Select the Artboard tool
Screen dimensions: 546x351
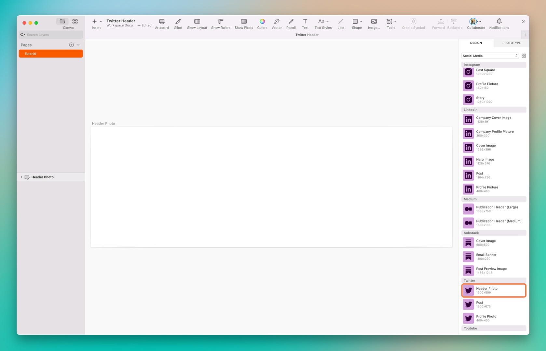point(162,23)
